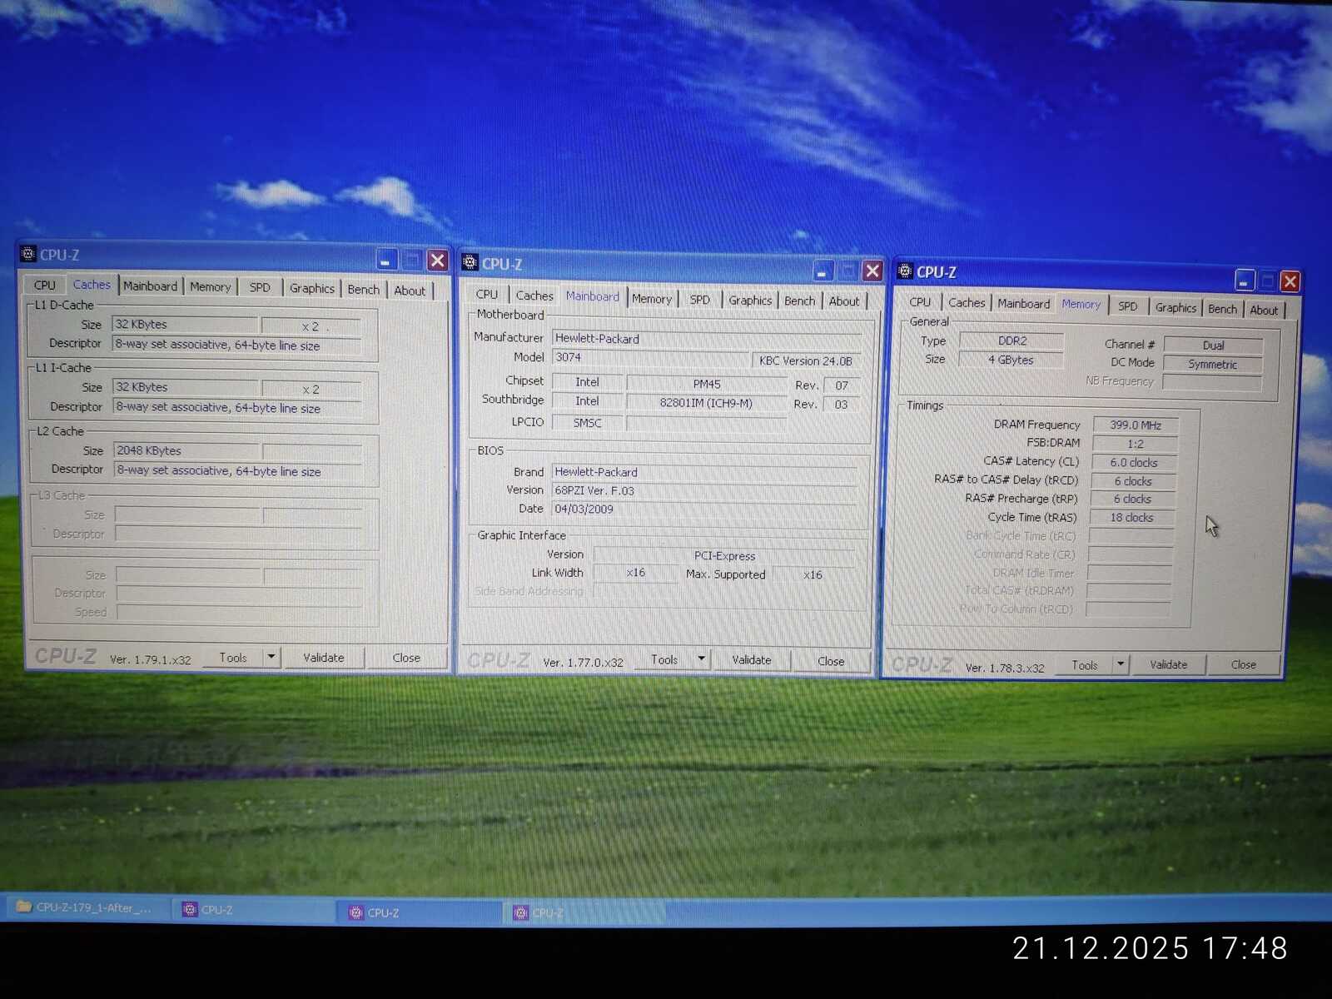The image size is (1332, 999).
Task: Show the Graphics tab in the version 1.77.0 window
Action: coord(750,301)
